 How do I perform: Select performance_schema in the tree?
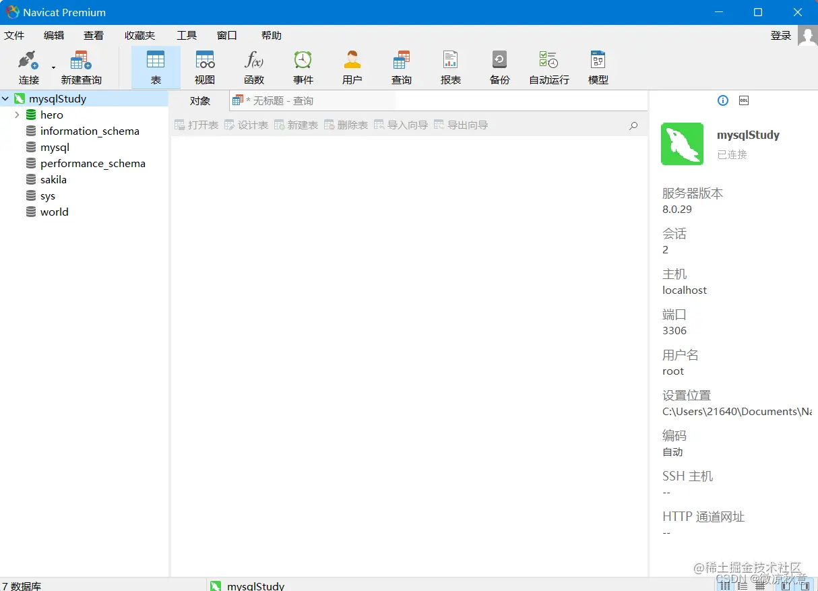[93, 164]
